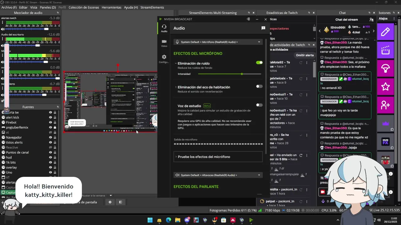The image size is (401, 225).
Task: Click the source properties gear below the preview
Action: [110, 202]
